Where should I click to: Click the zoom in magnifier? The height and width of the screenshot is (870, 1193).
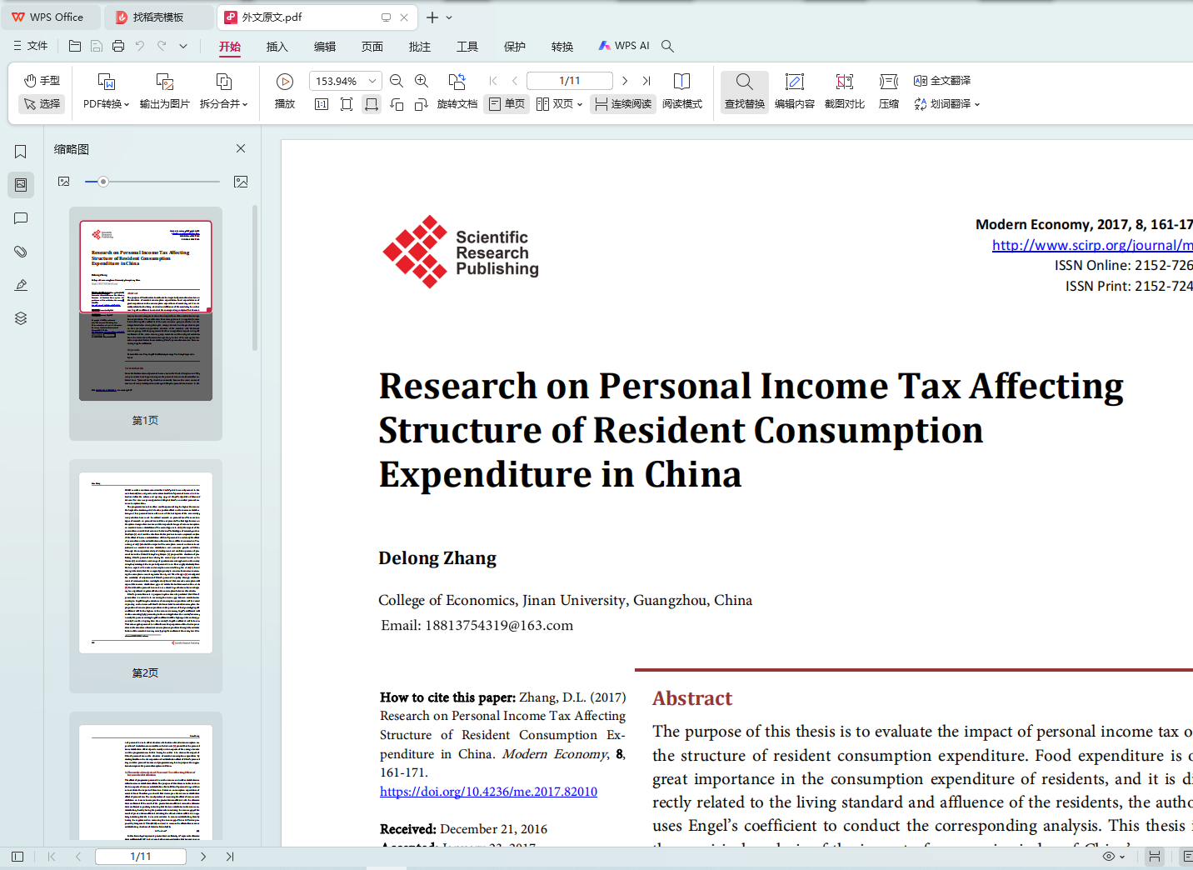tap(422, 81)
